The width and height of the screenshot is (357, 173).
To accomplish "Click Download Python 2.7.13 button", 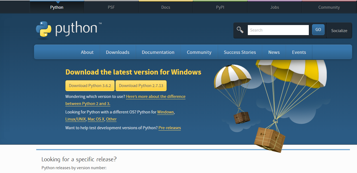I will pyautogui.click(x=141, y=86).
